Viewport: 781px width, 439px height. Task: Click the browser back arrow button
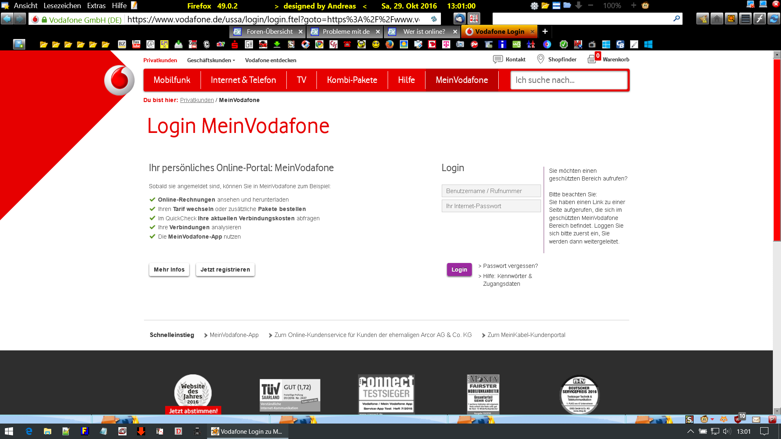[x=7, y=19]
